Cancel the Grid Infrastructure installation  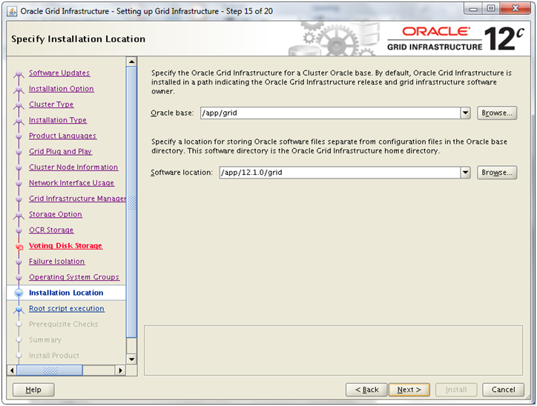pyautogui.click(x=503, y=390)
